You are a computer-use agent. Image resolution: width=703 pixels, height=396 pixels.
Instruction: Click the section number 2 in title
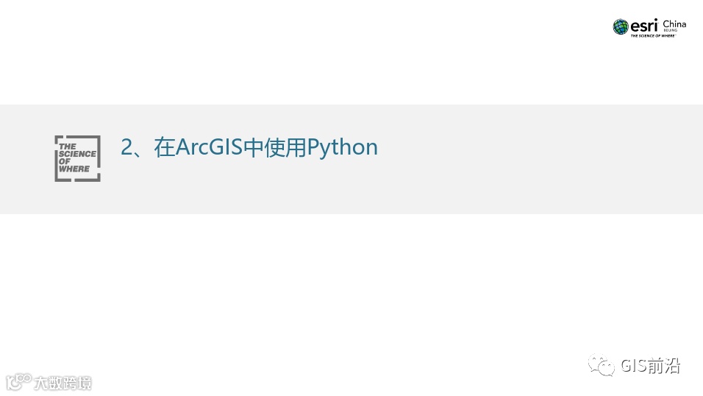pyautogui.click(x=127, y=147)
